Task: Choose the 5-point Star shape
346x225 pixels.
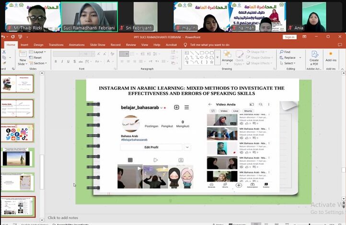Action: tap(212, 62)
